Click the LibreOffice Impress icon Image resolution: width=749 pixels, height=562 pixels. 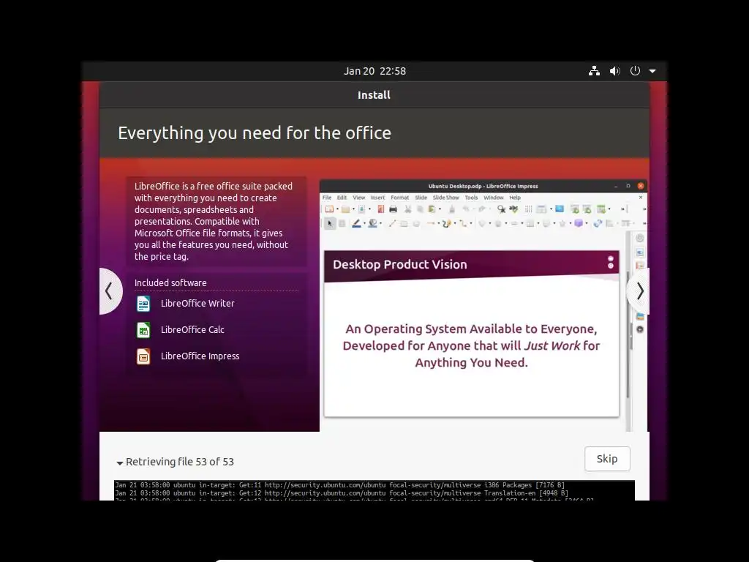tap(143, 356)
